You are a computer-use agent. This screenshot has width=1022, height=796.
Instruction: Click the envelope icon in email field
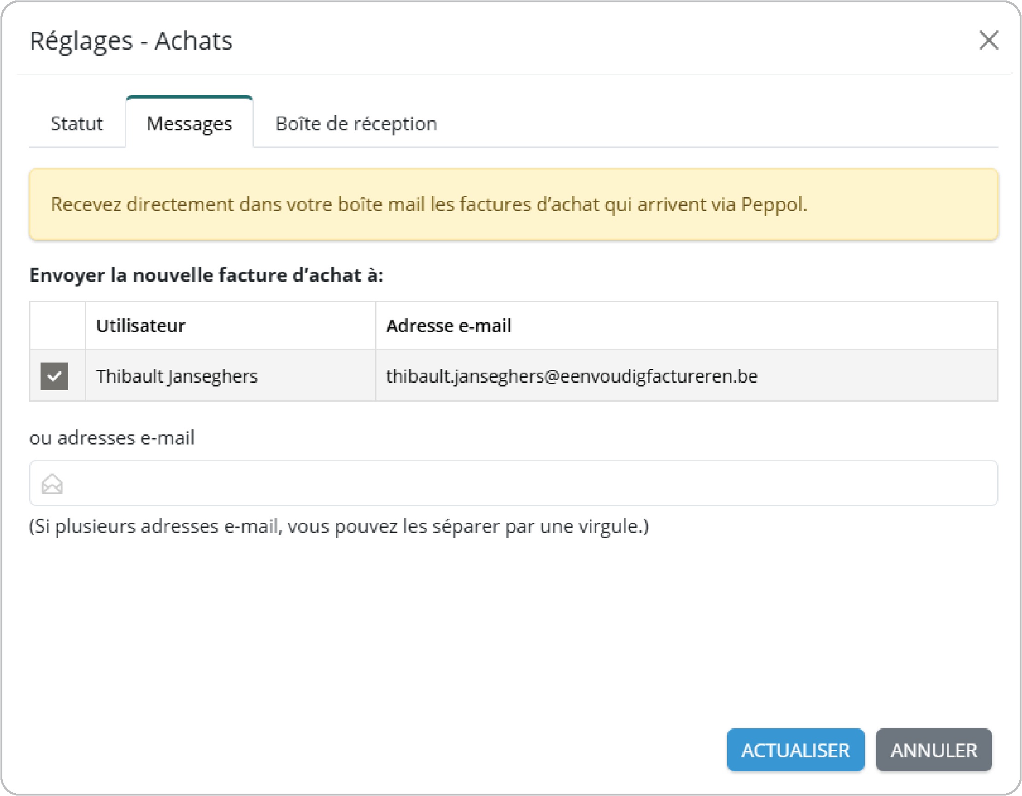coord(52,484)
